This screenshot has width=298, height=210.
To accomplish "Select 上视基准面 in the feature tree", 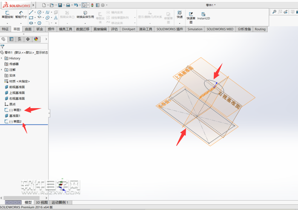I will 15,92.
